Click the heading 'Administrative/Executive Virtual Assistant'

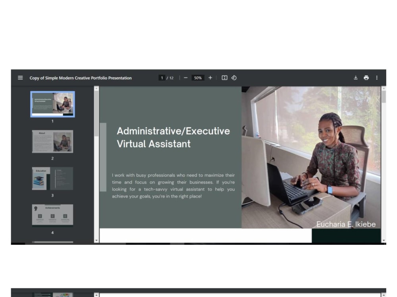[x=173, y=137]
